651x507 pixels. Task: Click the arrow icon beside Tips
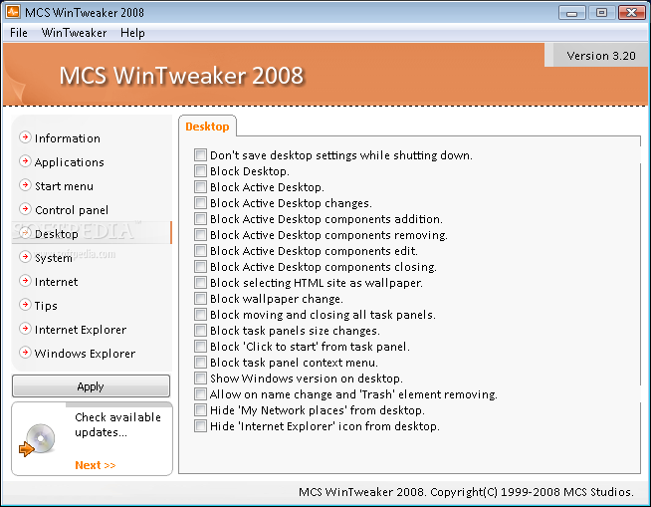tap(25, 305)
